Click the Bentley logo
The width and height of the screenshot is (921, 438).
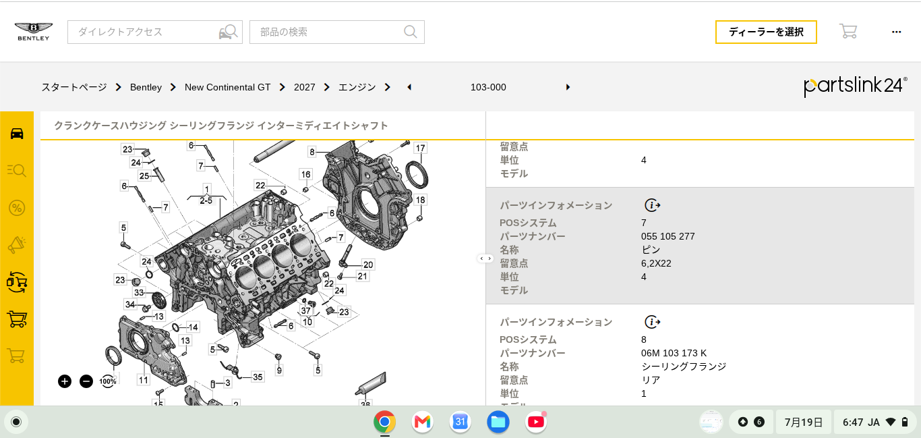coord(33,32)
